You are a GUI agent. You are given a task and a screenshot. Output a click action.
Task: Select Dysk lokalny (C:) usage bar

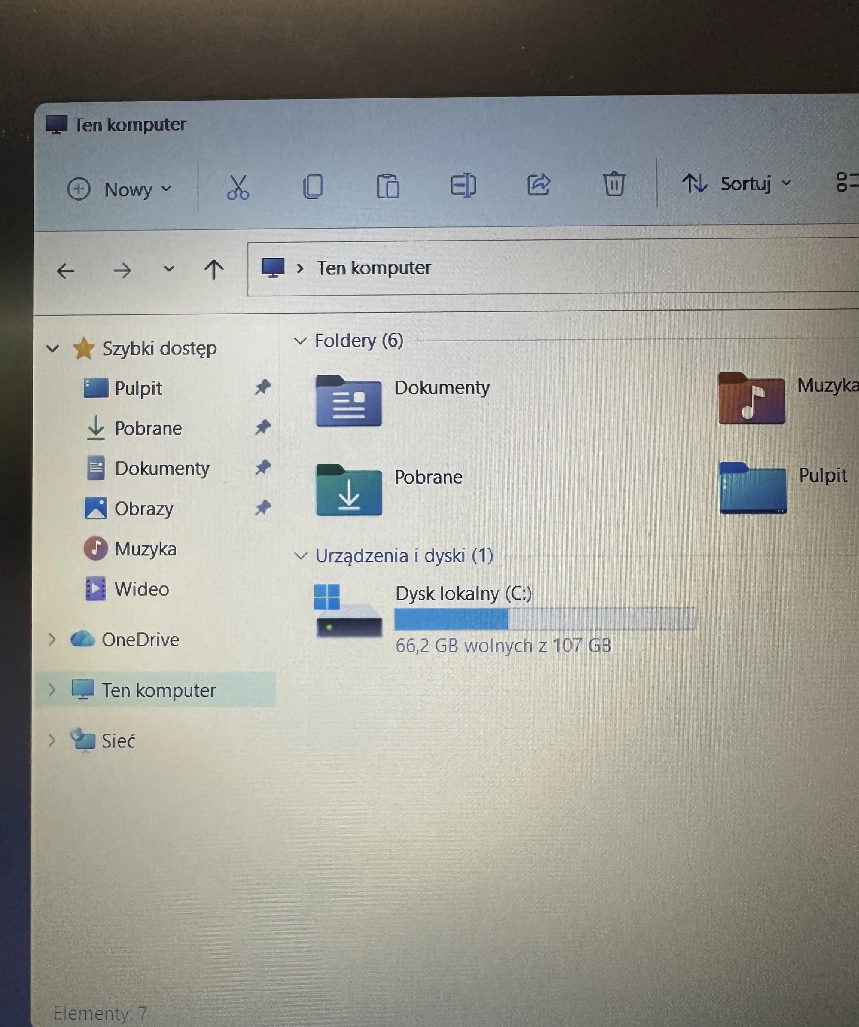[544, 619]
